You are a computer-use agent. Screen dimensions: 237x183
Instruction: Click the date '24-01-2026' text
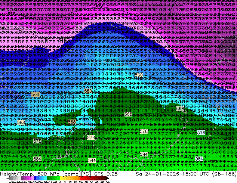pos(162,174)
